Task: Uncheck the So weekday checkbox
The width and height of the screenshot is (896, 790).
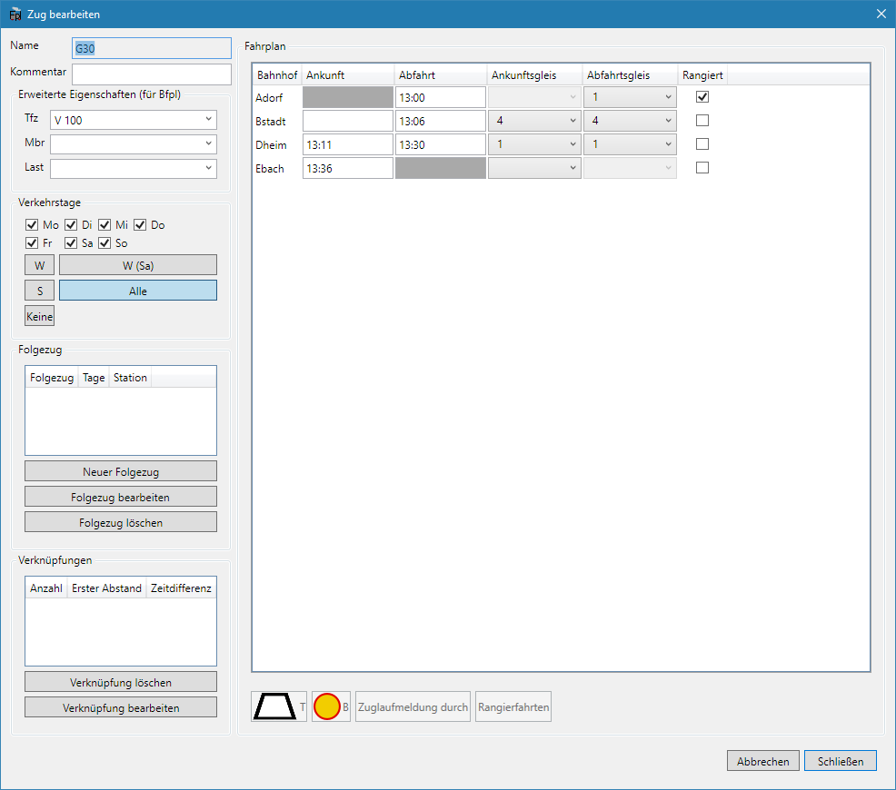Action: pyautogui.click(x=105, y=243)
